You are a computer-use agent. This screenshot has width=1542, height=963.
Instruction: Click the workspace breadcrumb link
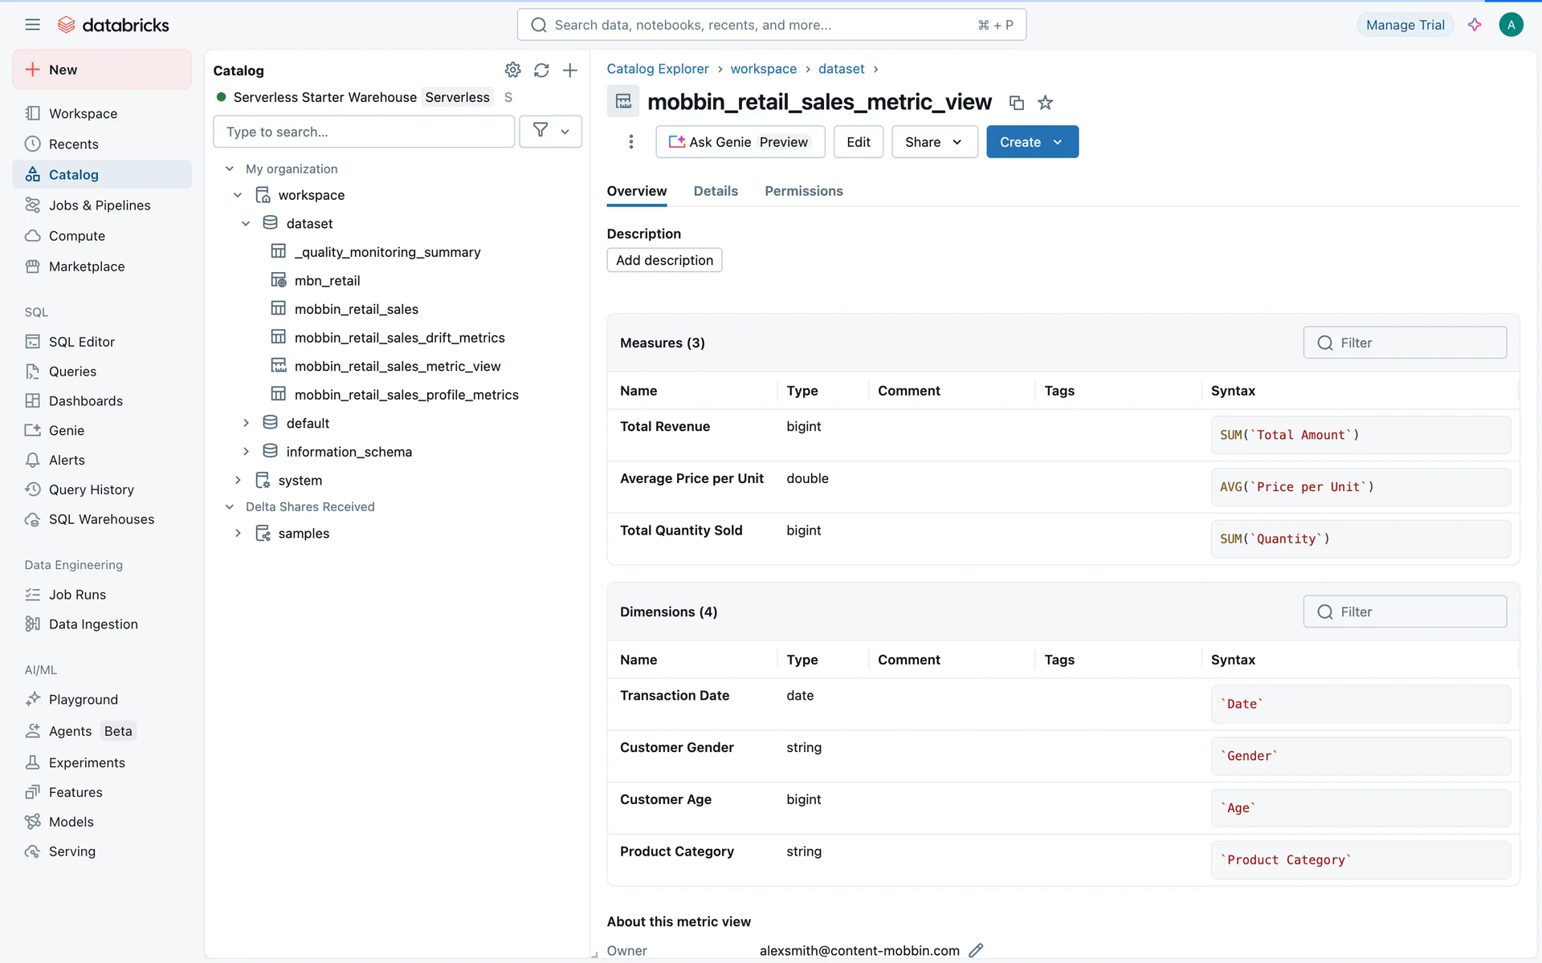(x=763, y=69)
